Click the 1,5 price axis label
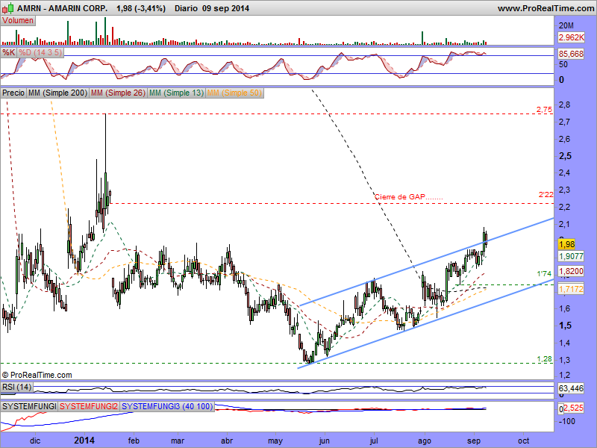The image size is (597, 448). point(566,326)
